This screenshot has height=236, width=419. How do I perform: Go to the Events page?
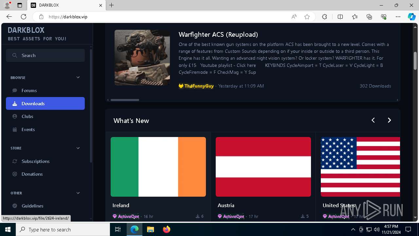[45, 129]
